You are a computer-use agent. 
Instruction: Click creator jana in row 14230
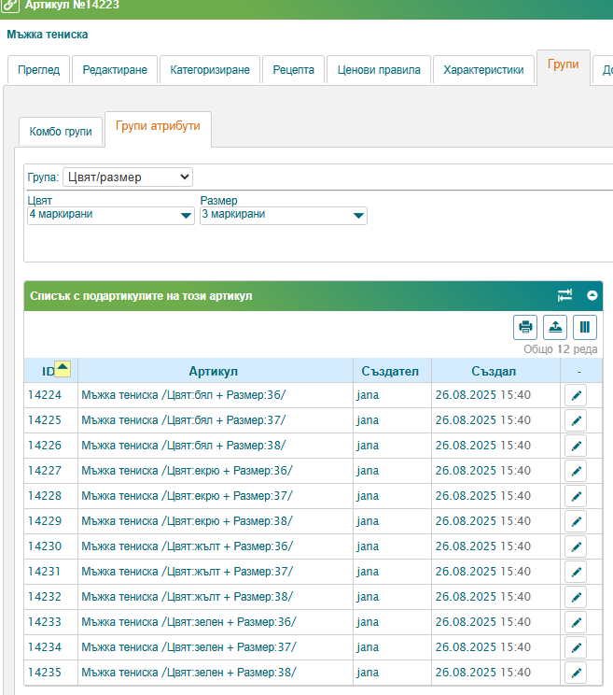368,547
